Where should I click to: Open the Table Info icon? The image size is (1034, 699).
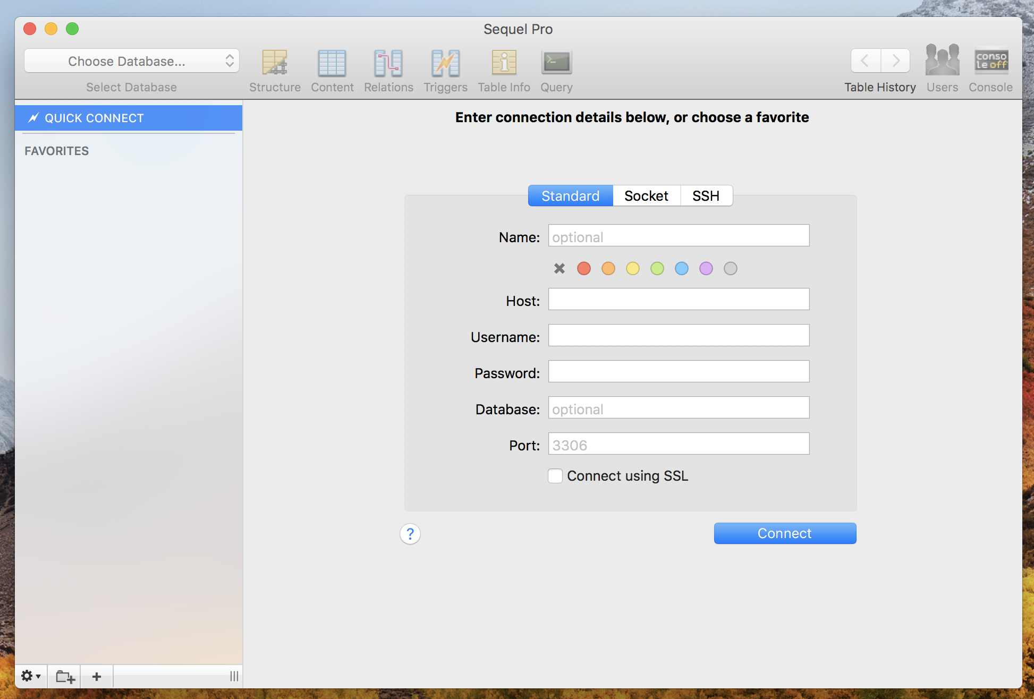point(504,63)
